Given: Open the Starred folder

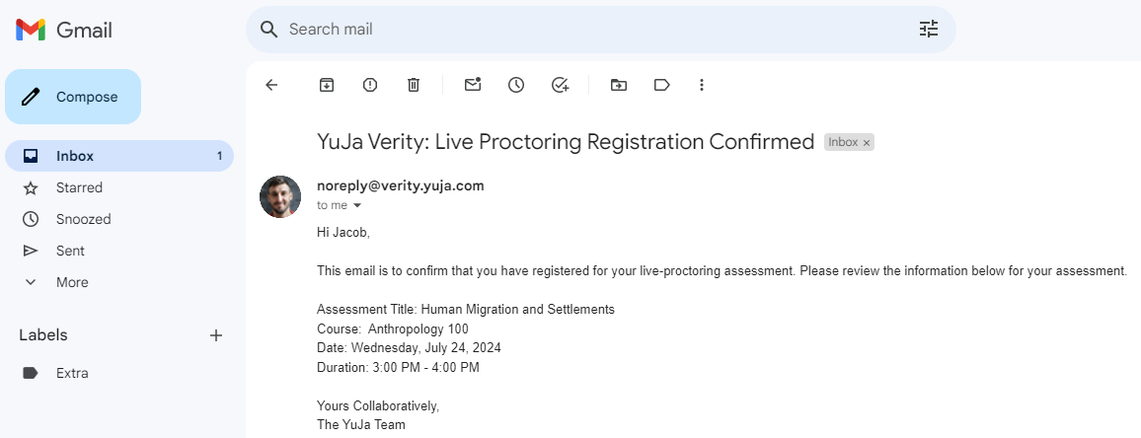Looking at the screenshot, I should point(79,187).
